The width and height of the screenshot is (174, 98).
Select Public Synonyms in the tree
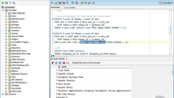click(x=18, y=59)
